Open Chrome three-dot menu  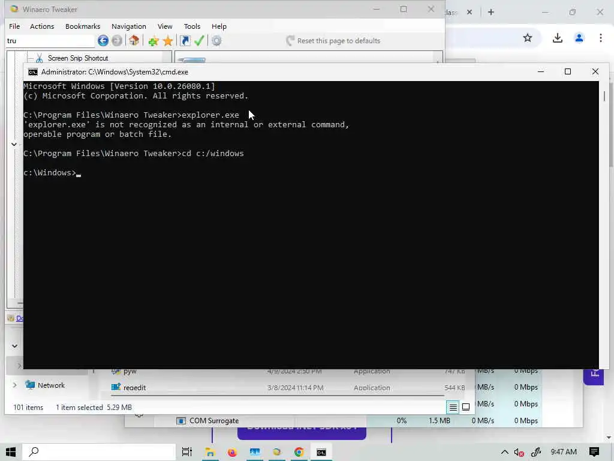pos(601,38)
